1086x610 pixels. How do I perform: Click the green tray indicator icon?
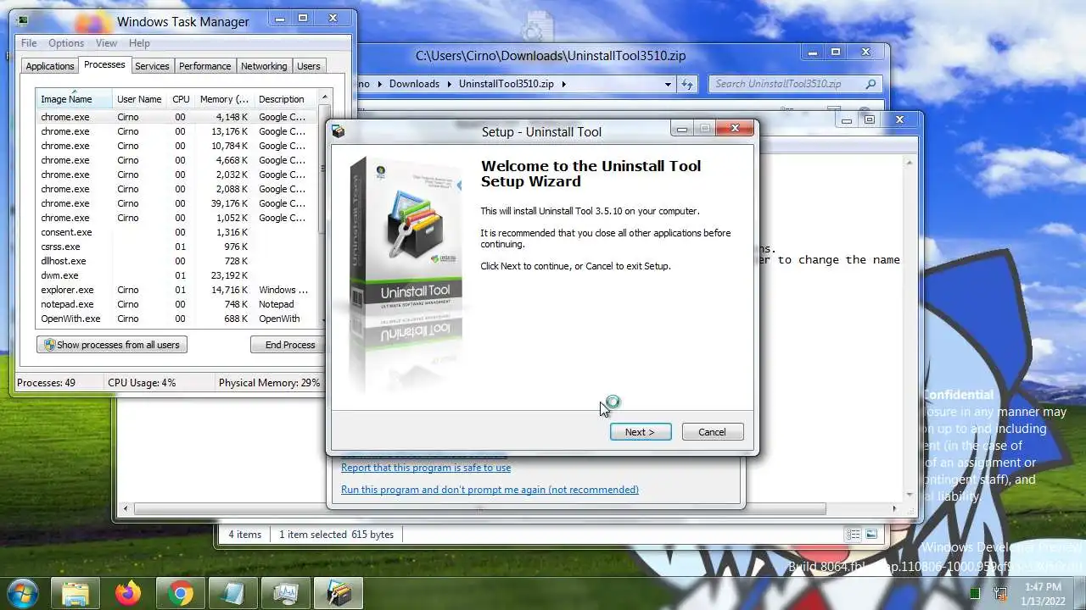click(975, 593)
